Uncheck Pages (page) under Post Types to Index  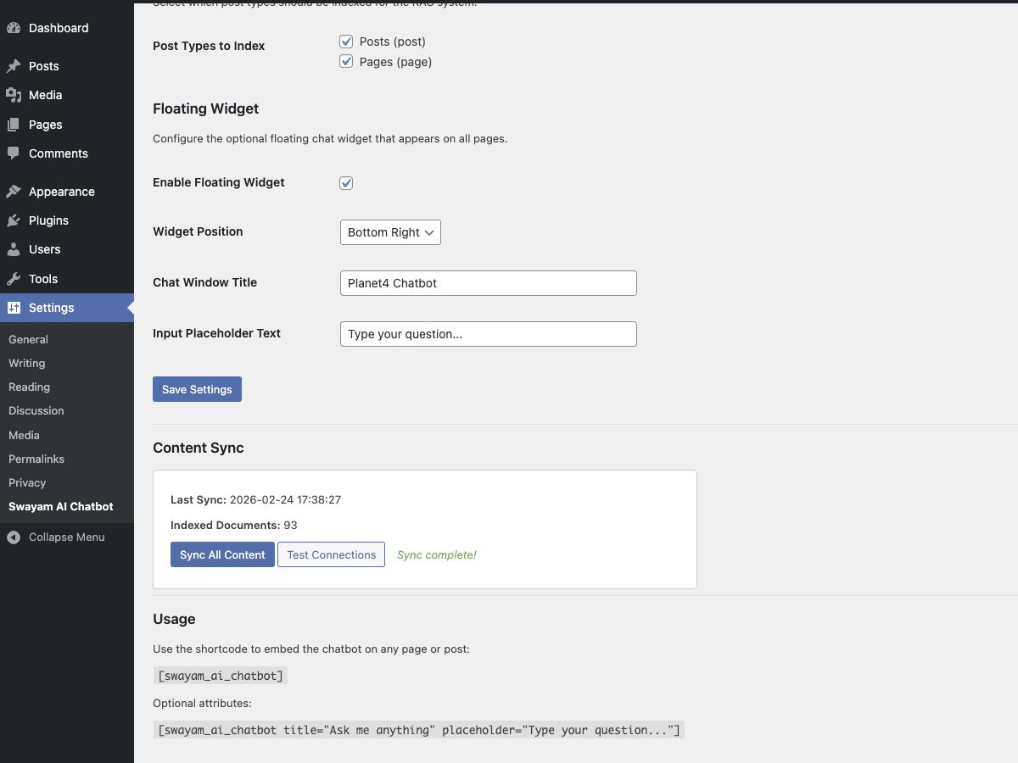pyautogui.click(x=346, y=61)
